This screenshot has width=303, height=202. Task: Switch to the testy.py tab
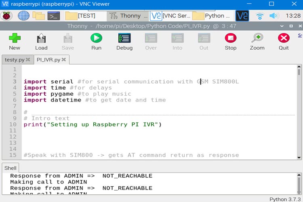click(14, 59)
